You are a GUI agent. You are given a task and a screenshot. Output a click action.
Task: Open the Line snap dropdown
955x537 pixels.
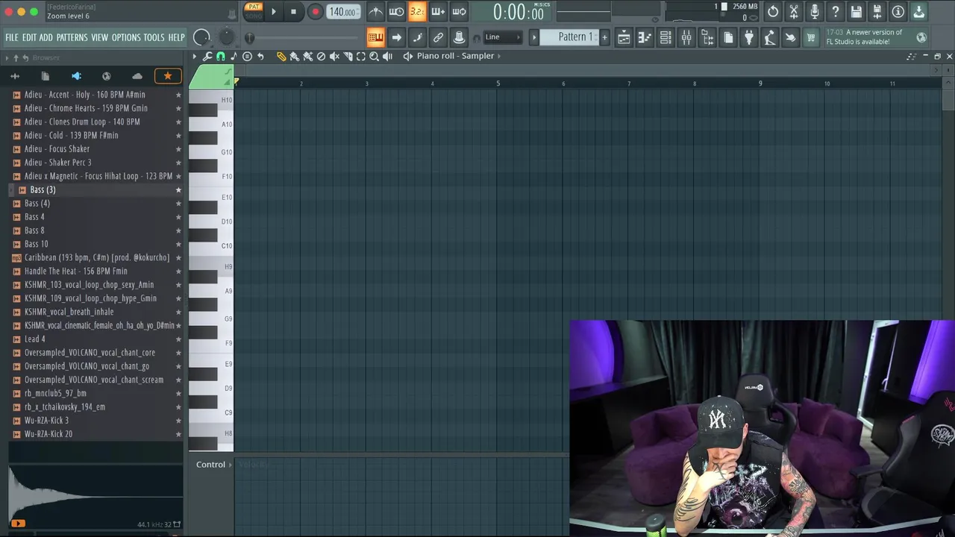[503, 37]
